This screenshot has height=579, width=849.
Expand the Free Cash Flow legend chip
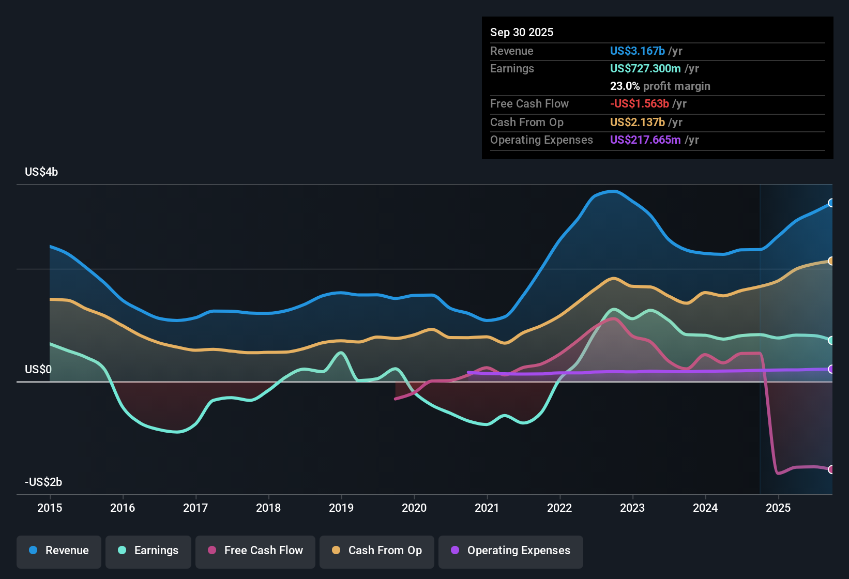click(255, 551)
